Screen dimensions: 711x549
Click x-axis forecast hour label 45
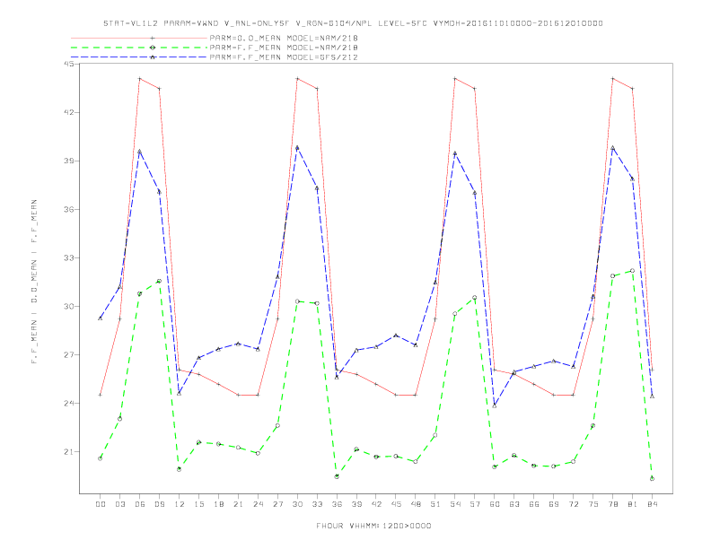point(396,504)
